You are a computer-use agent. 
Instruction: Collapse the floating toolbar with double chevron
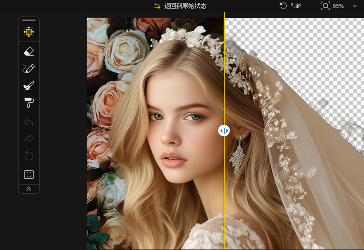pos(29,189)
